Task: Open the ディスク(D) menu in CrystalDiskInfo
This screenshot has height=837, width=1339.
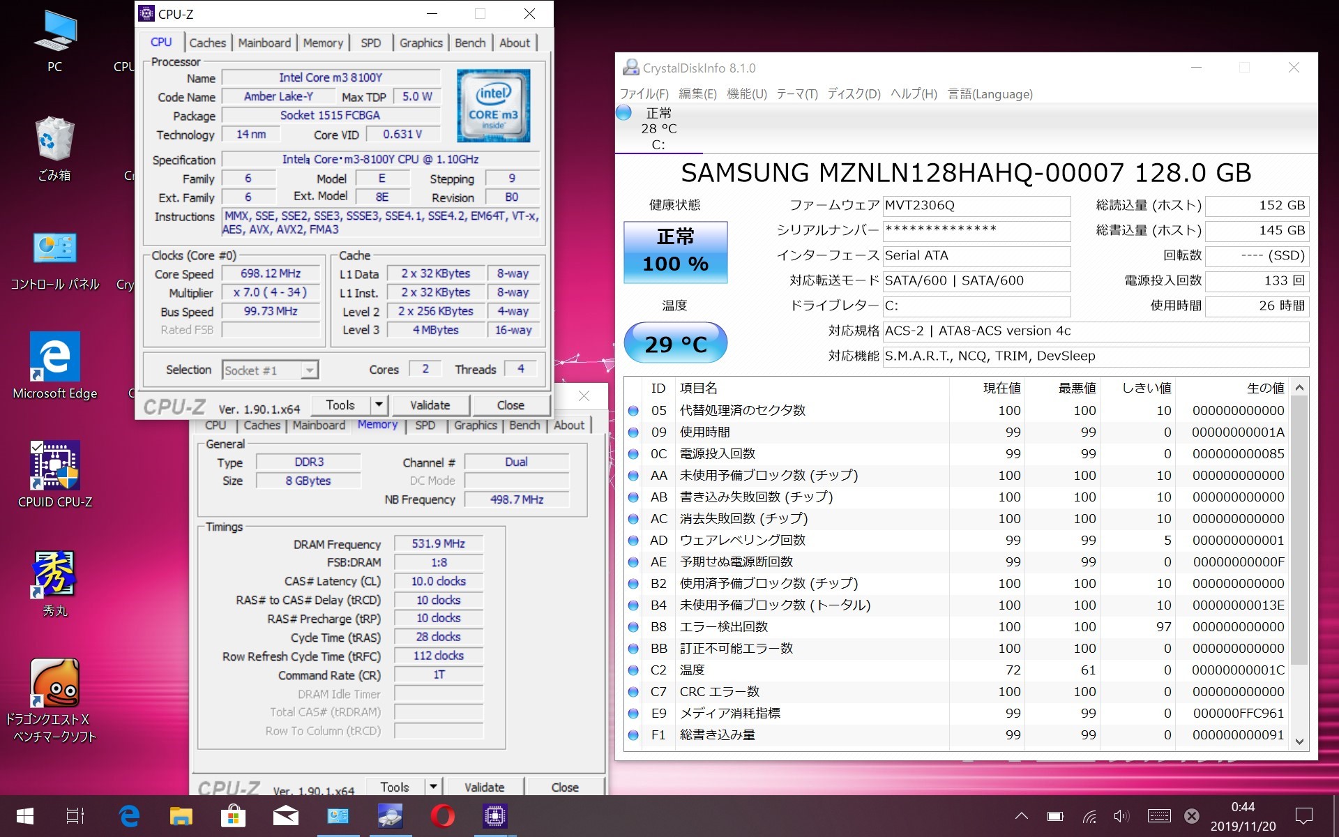Action: [854, 94]
